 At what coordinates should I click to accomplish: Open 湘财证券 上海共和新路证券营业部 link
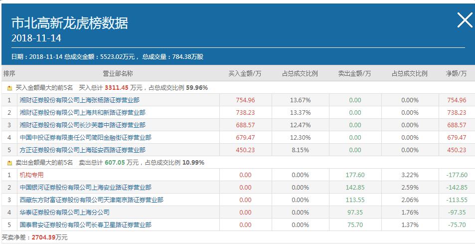click(x=82, y=112)
